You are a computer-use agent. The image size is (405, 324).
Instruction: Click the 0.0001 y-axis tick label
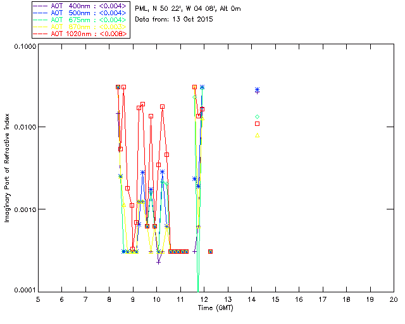point(23,290)
